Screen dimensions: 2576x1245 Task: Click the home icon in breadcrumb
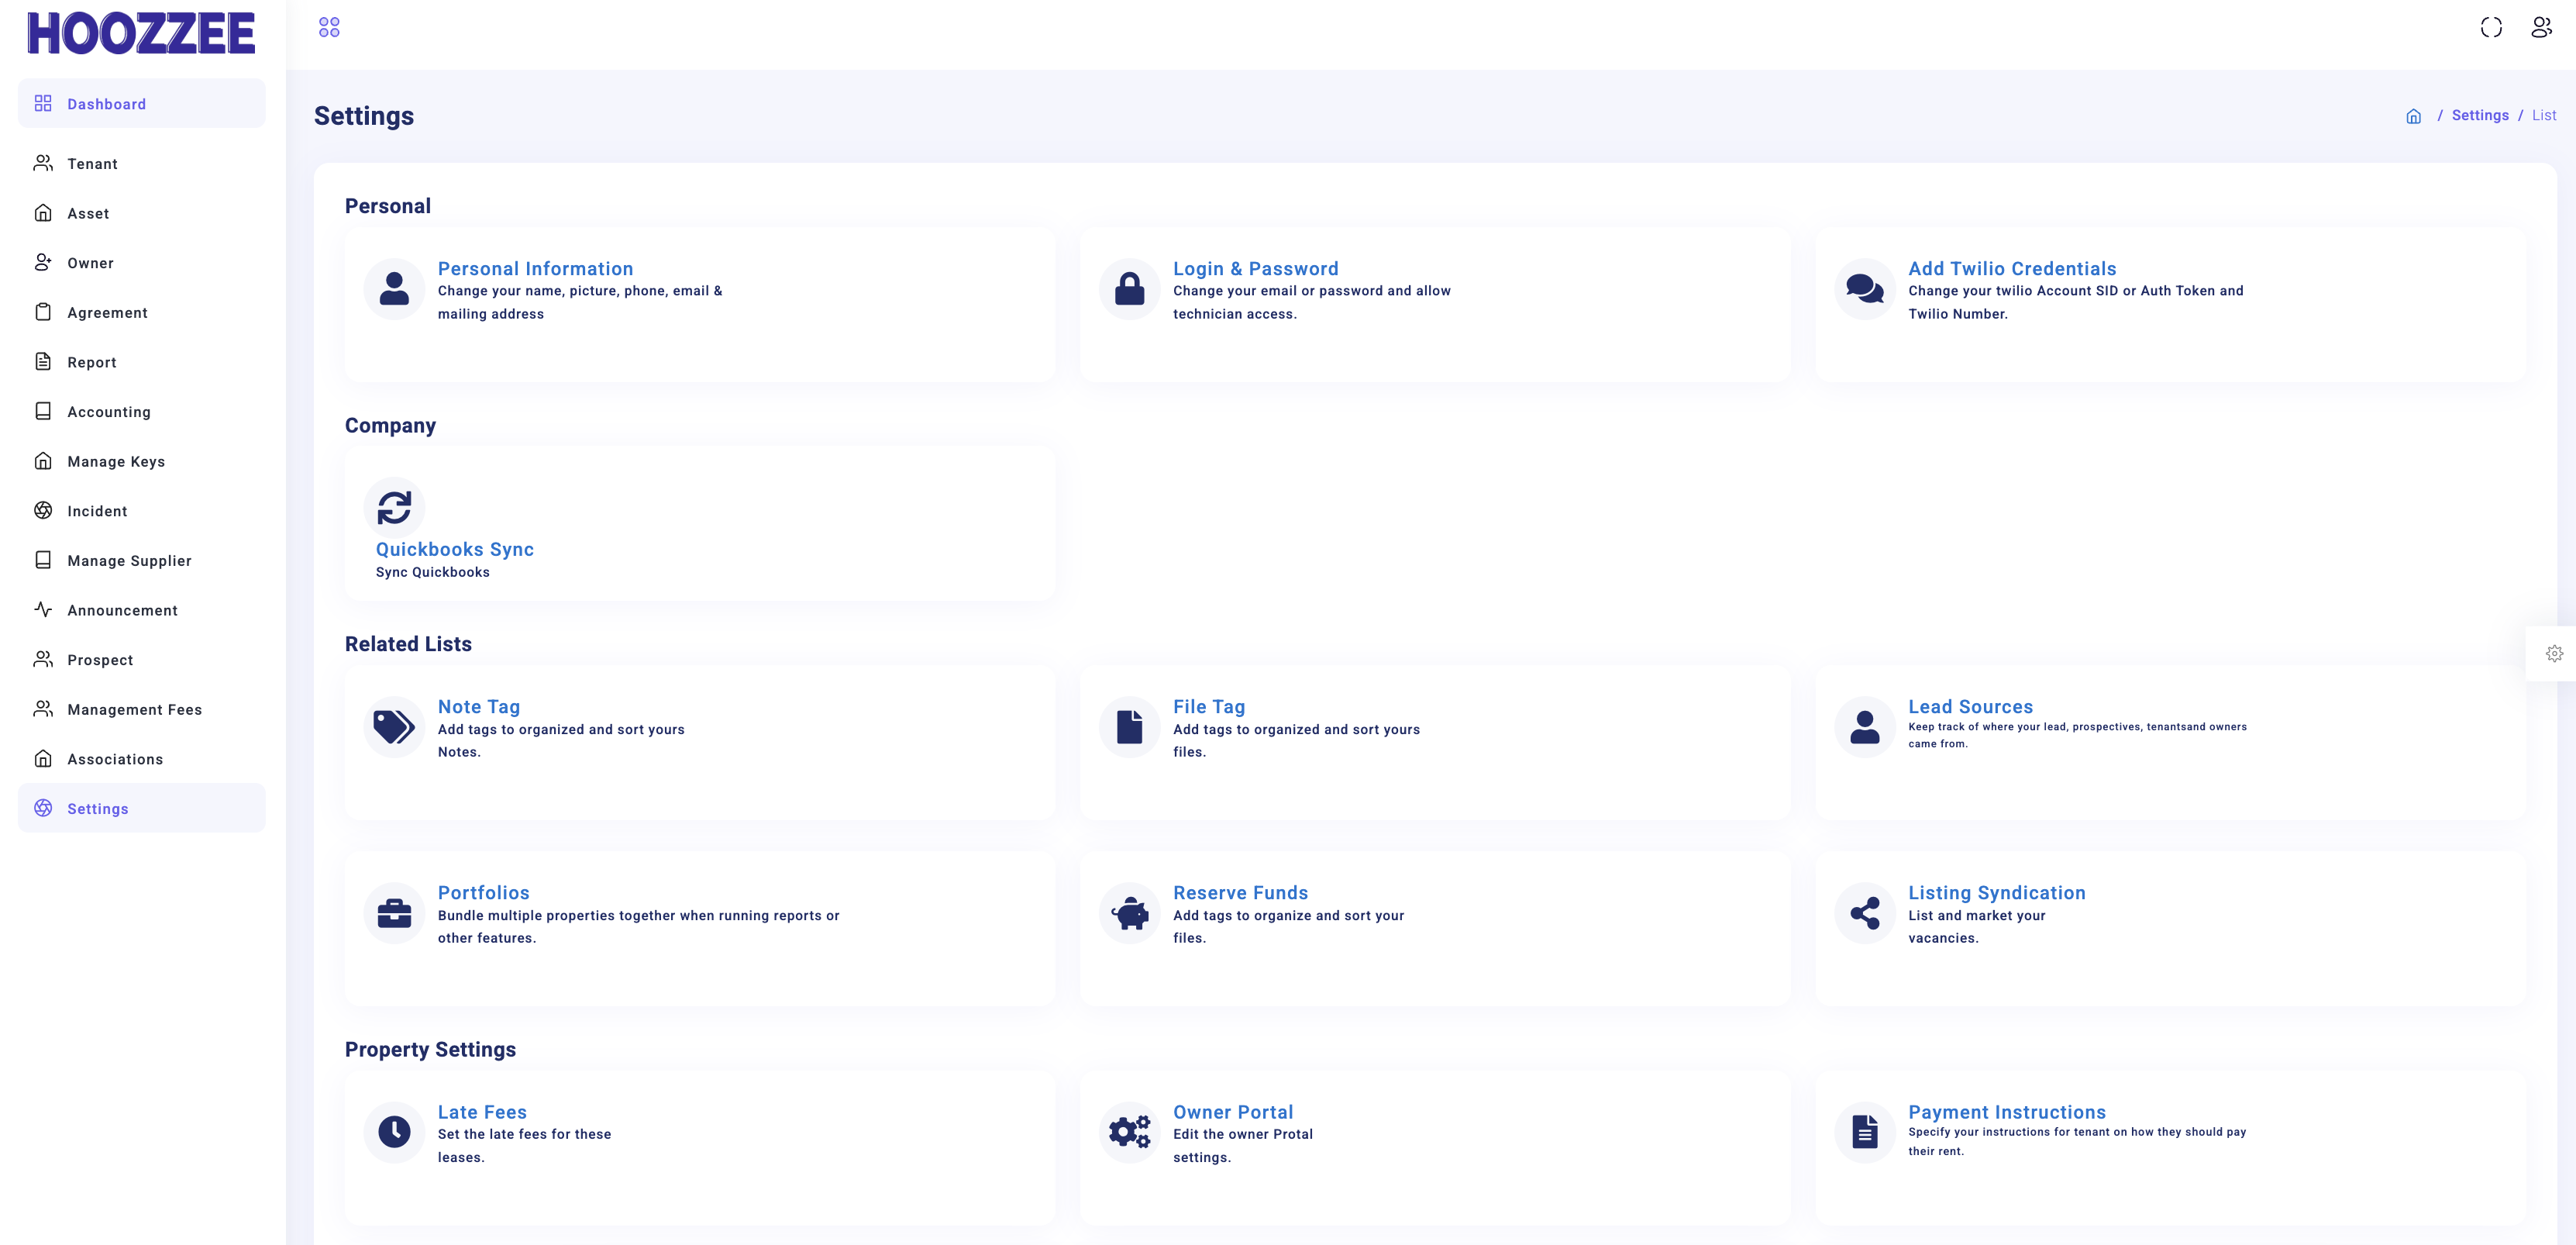tap(2413, 116)
